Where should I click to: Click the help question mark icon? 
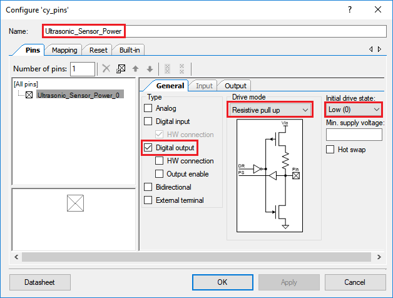pos(350,9)
